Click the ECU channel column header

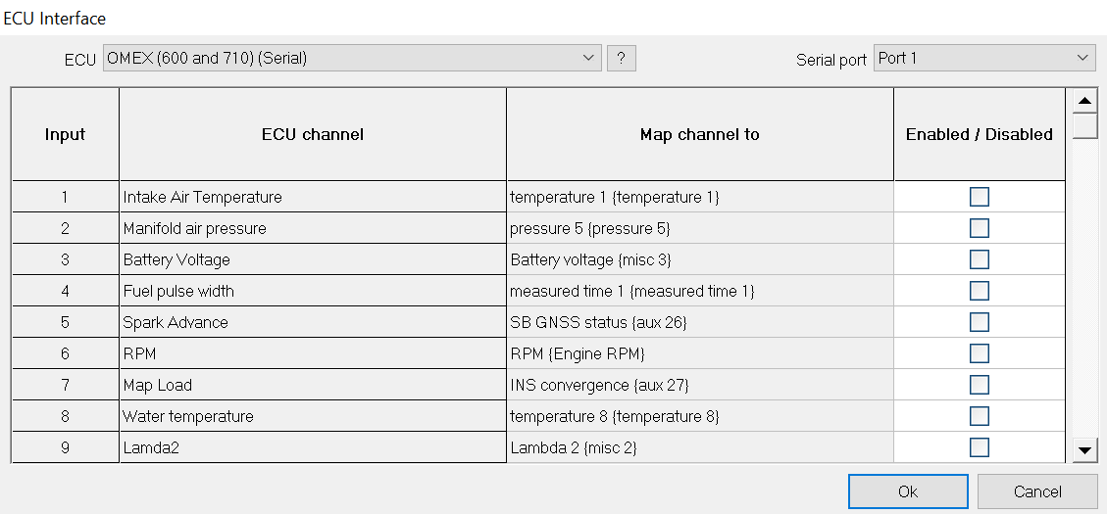point(312,135)
